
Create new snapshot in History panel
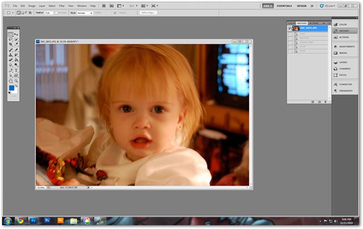point(320,102)
